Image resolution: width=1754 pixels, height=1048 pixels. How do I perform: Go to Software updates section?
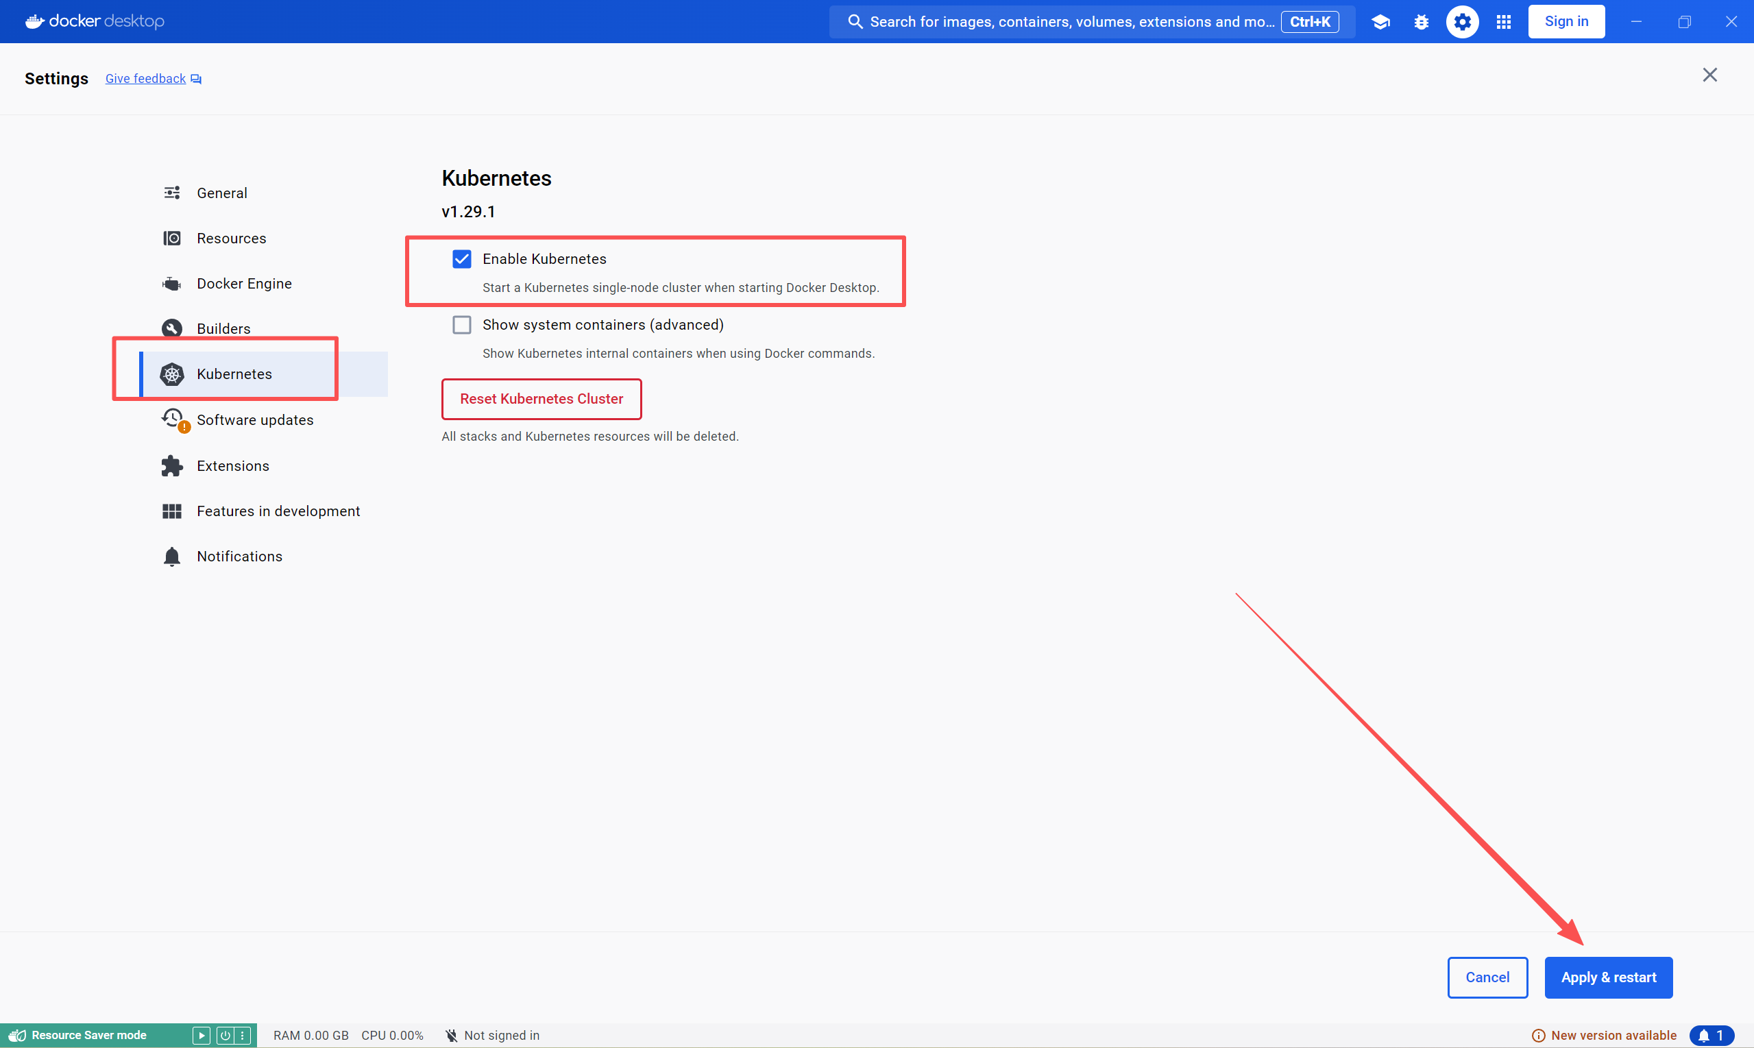pos(254,420)
